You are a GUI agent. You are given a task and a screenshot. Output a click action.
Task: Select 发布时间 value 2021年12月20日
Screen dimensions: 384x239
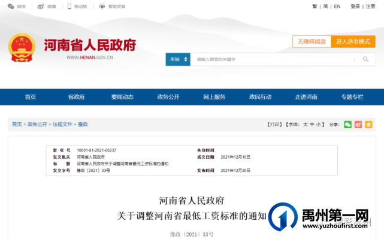coord(235,171)
